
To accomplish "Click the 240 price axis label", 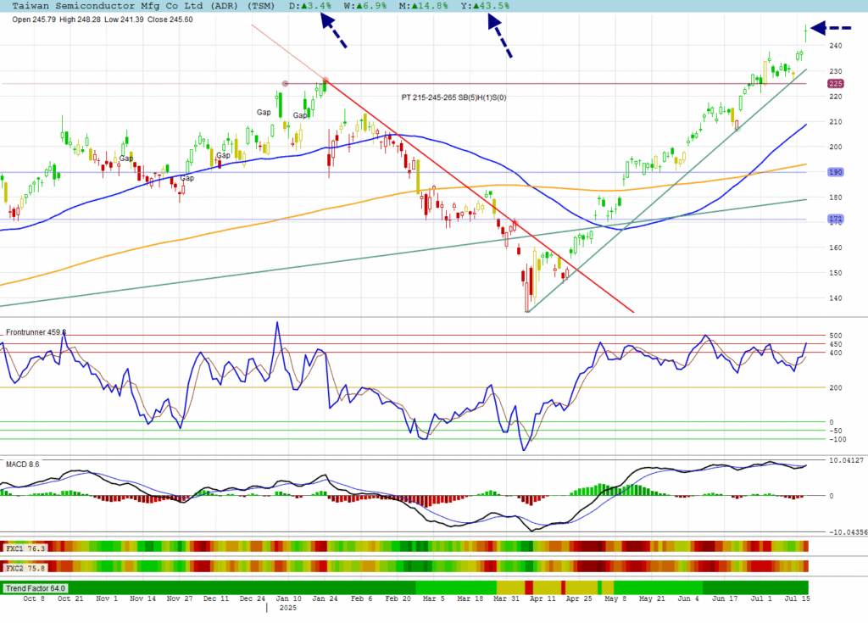I will point(835,46).
